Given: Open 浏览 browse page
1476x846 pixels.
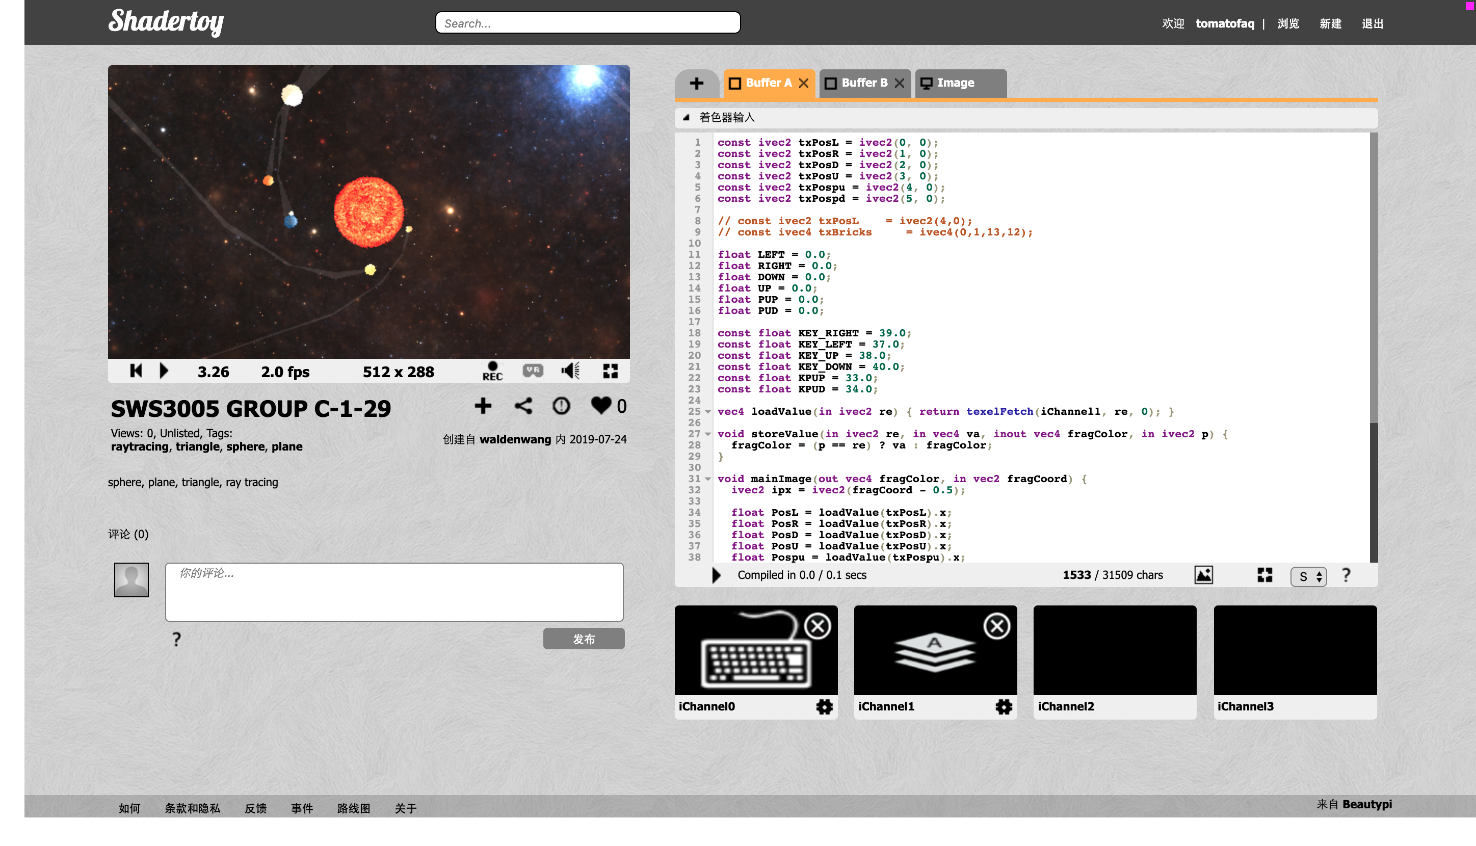Looking at the screenshot, I should [1288, 24].
